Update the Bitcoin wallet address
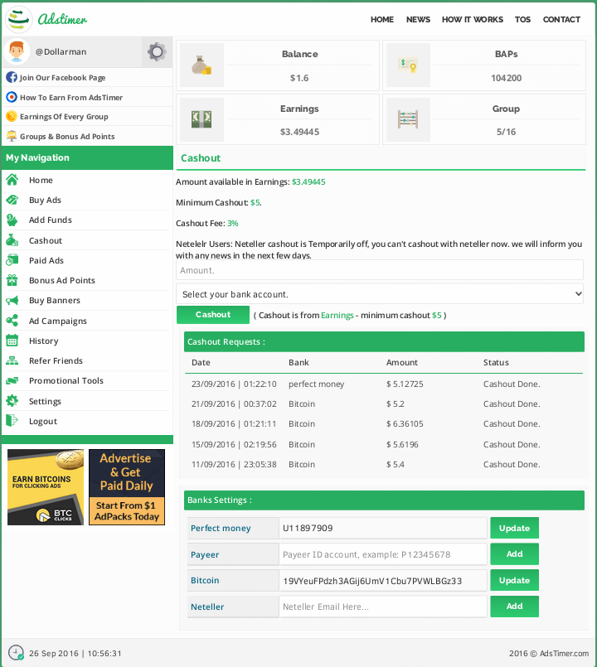597x667 pixels. tap(514, 580)
